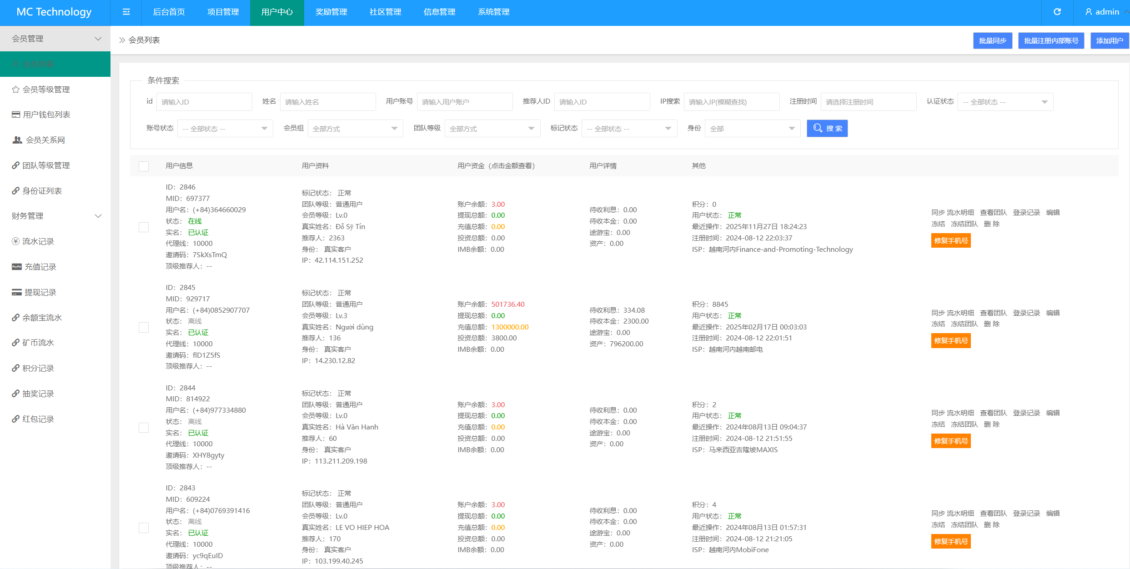Viewport: 1130px width, 569px height.
Task: Check the box for user ID 2846
Action: tap(144, 227)
